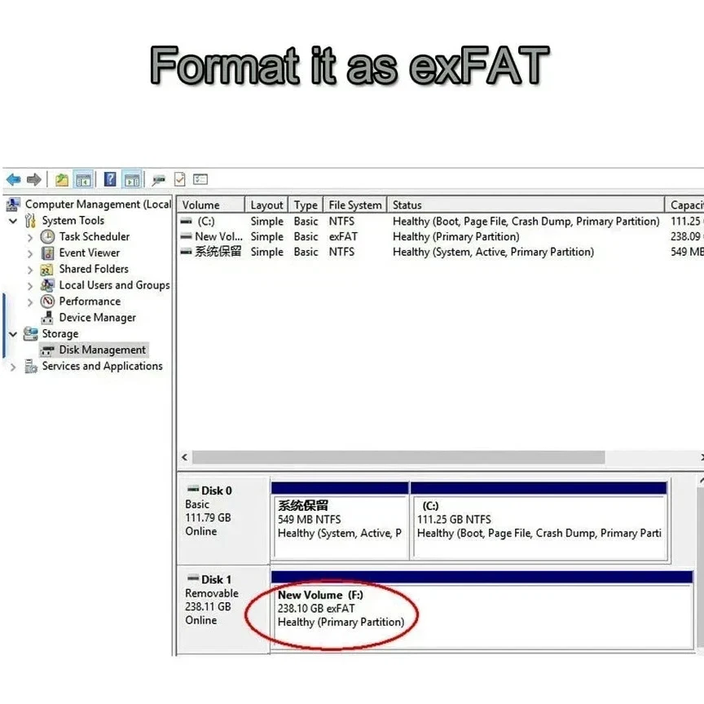Click the document-with-checkmark toolbar icon
The image size is (704, 704).
(x=179, y=179)
